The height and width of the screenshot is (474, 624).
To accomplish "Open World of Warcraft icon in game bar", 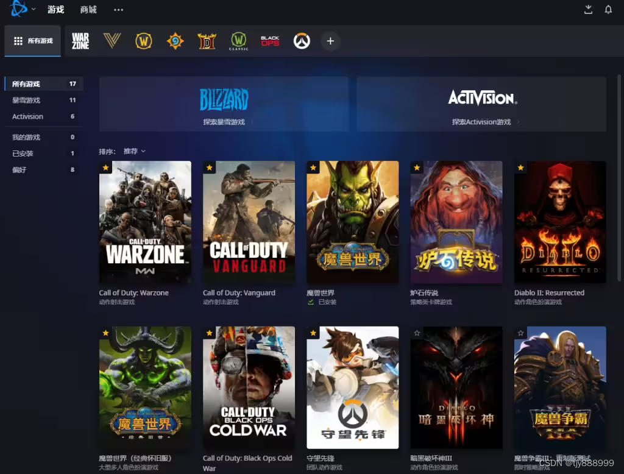I will point(144,41).
